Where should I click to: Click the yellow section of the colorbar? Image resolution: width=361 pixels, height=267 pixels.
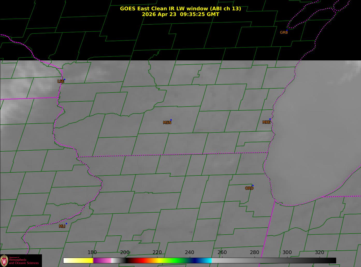click(x=82, y=260)
